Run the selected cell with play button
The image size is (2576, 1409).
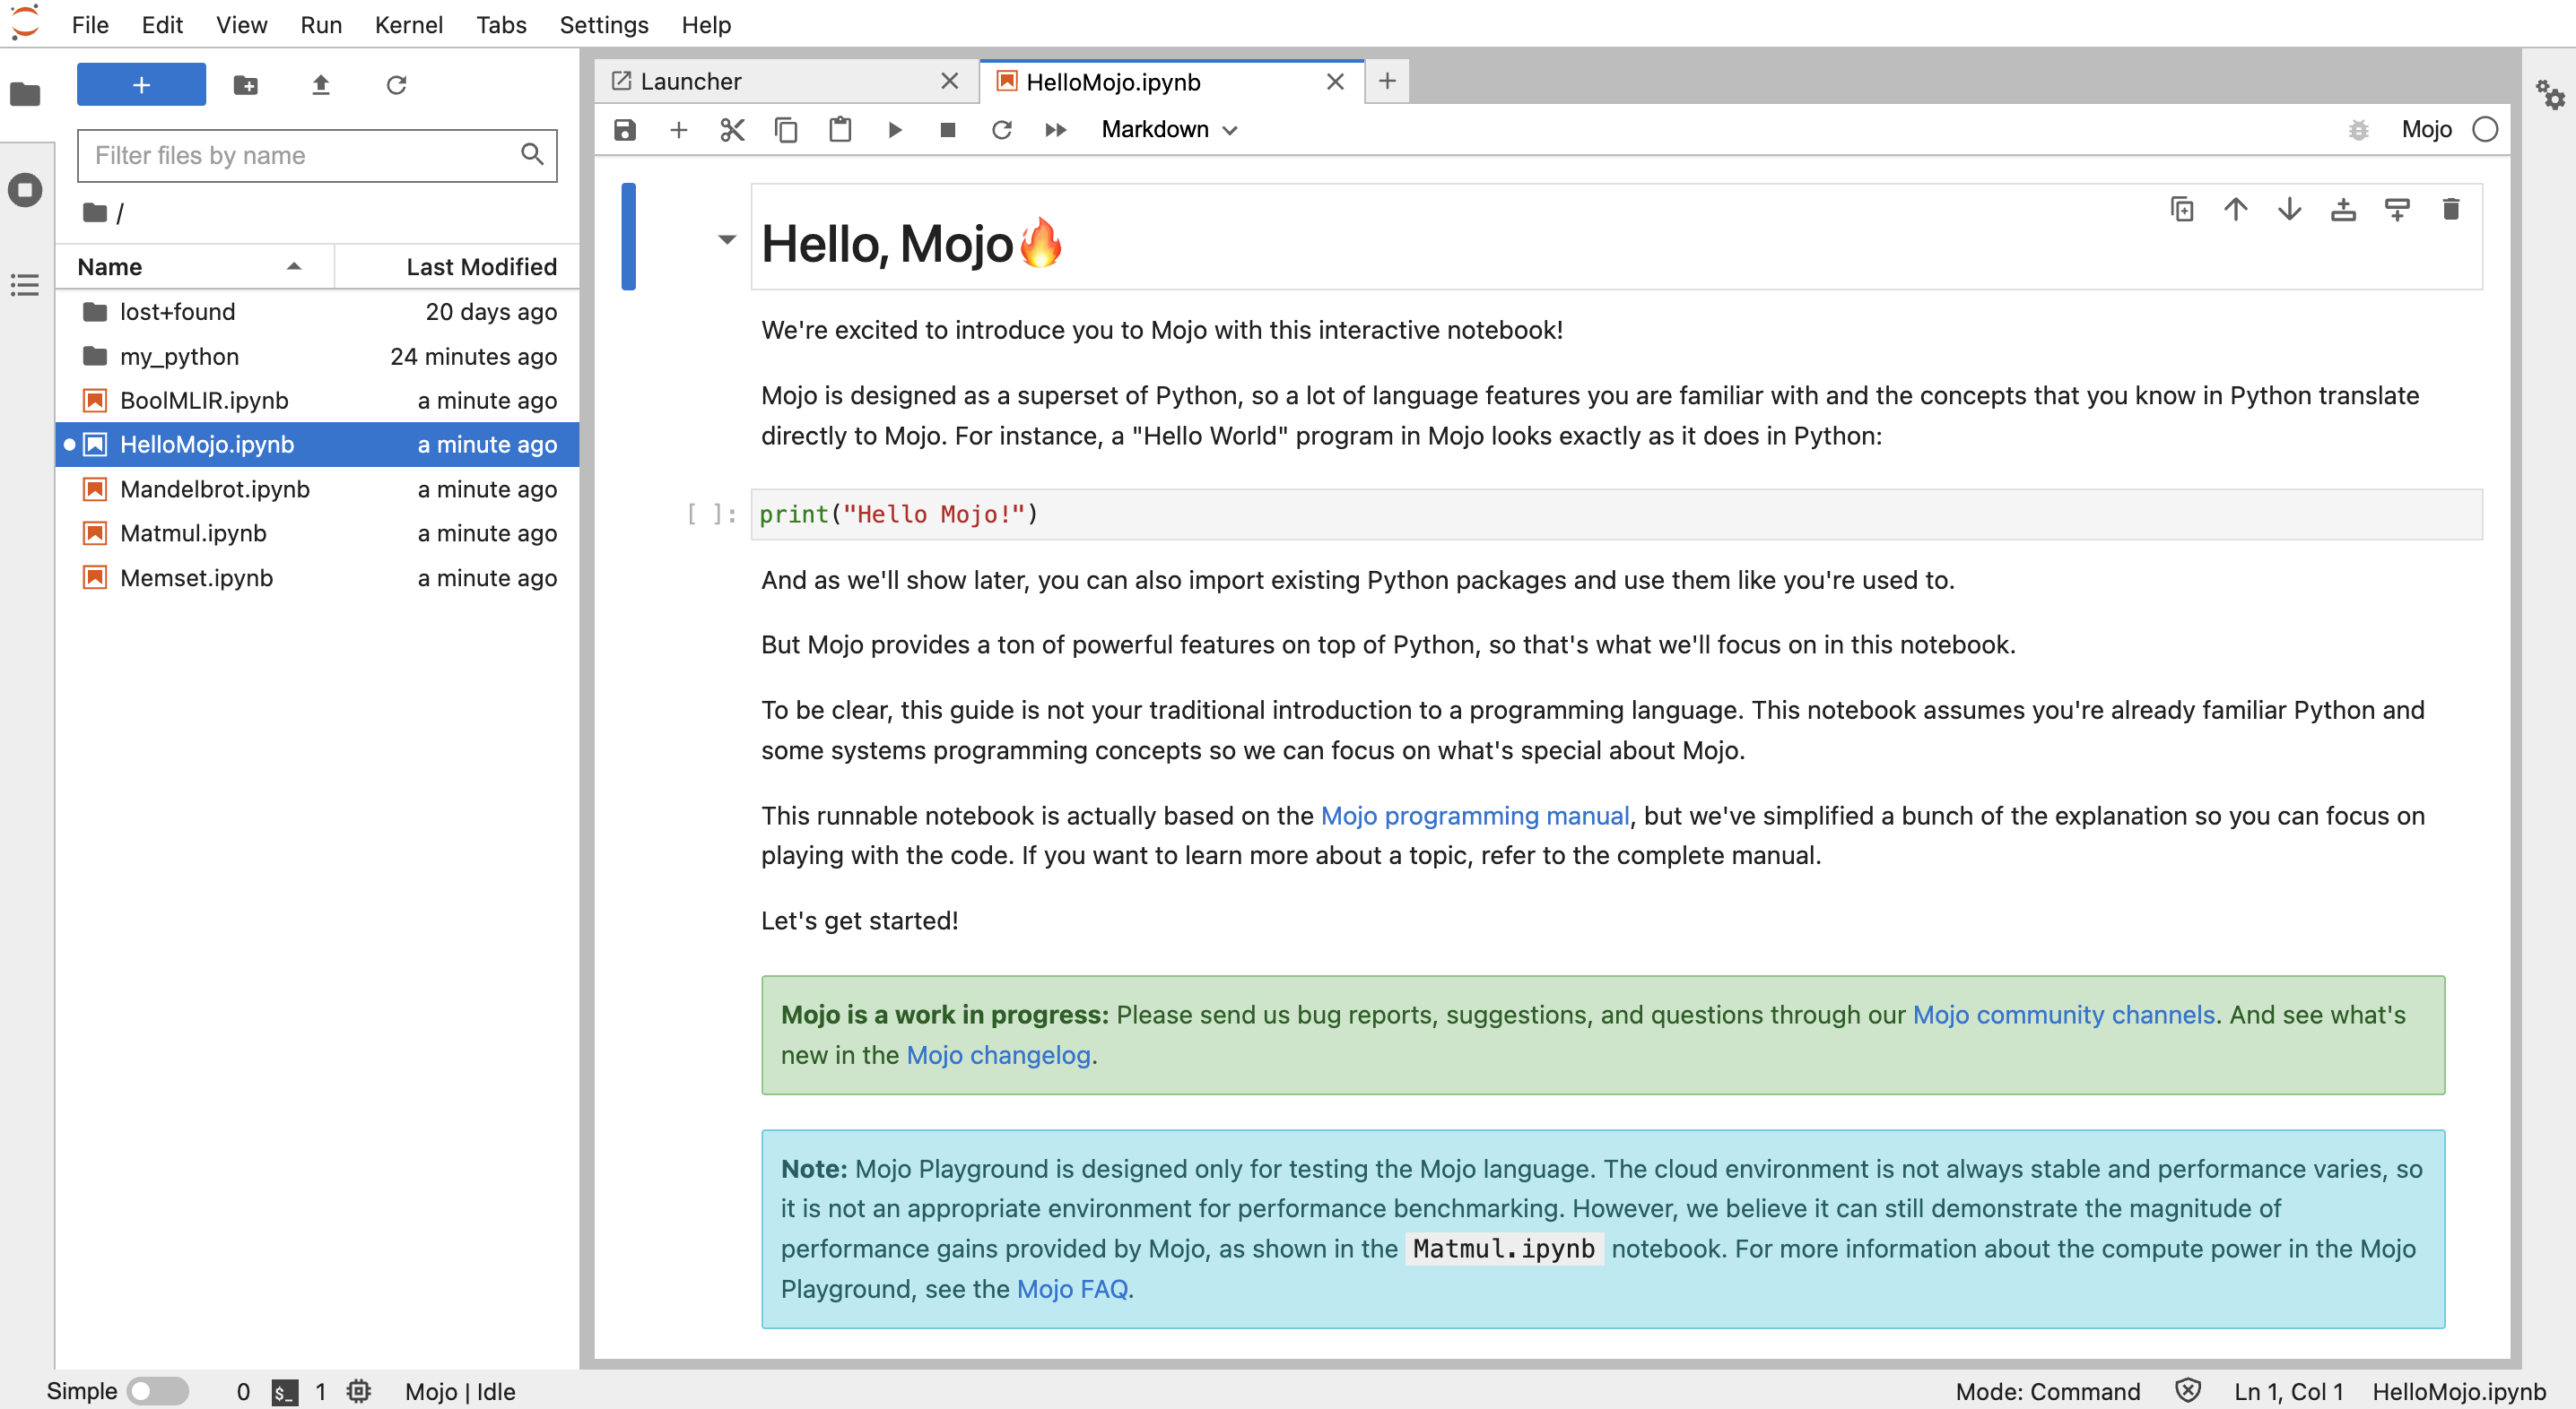click(x=895, y=130)
